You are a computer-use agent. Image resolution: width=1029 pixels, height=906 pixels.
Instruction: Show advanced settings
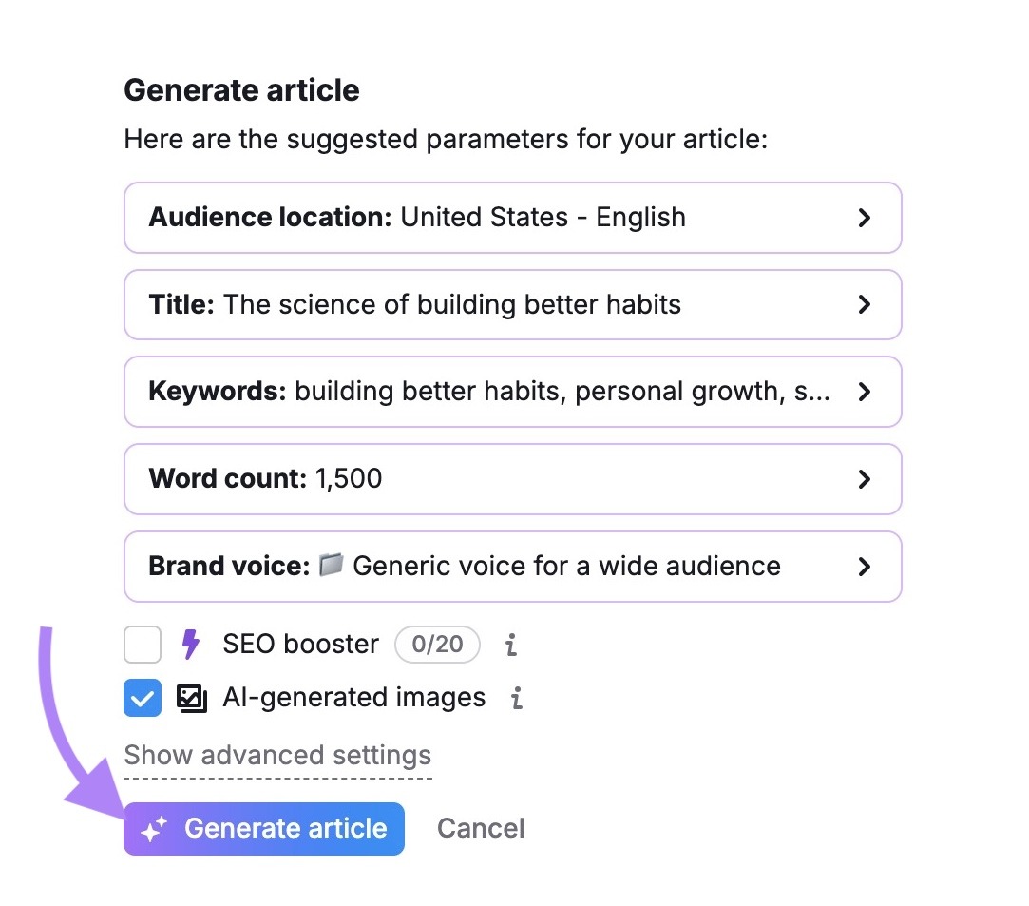277,755
